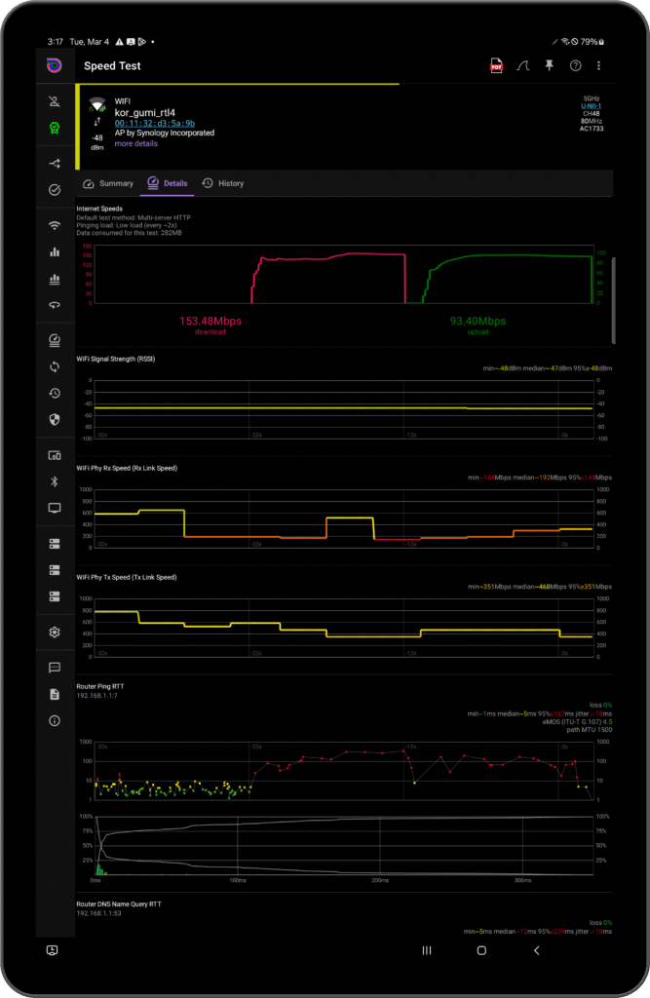The image size is (650, 998).
Task: Click the kor_gumi_rtl4 network name
Action: click(144, 113)
